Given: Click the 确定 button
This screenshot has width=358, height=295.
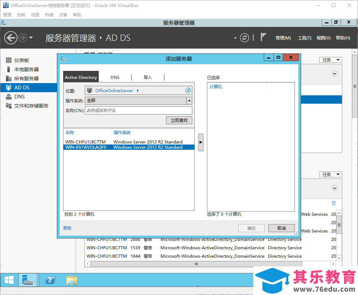Looking at the screenshot, I should click(x=251, y=228).
